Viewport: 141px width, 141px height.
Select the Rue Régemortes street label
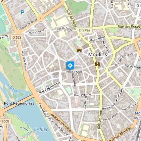click(50, 88)
